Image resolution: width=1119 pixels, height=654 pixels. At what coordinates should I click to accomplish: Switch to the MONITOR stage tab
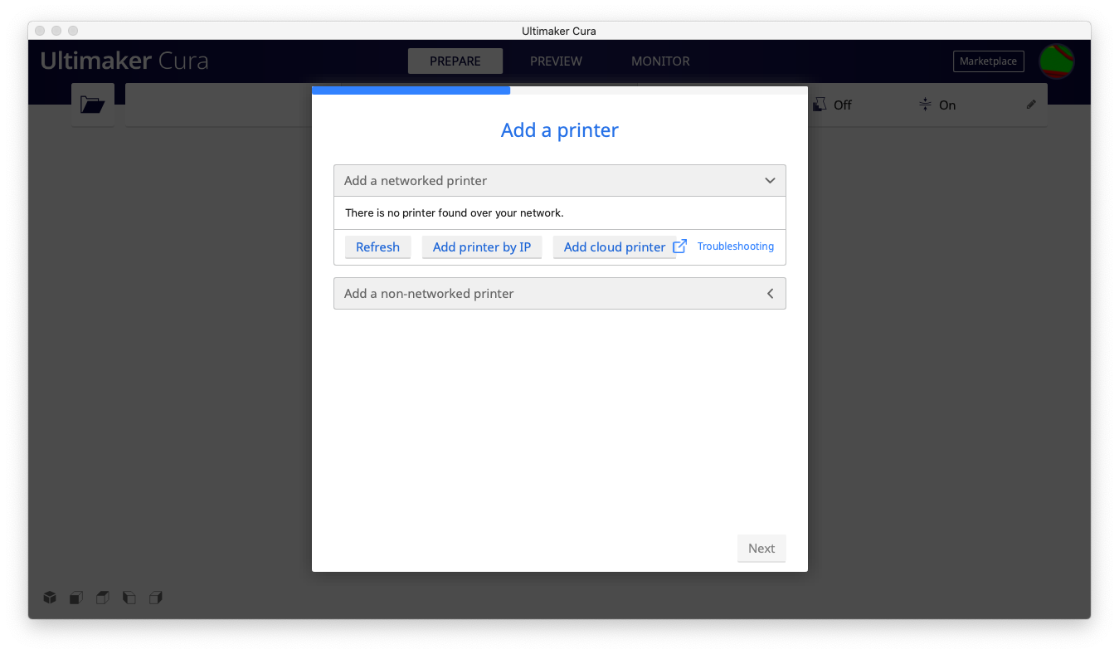[x=660, y=61]
